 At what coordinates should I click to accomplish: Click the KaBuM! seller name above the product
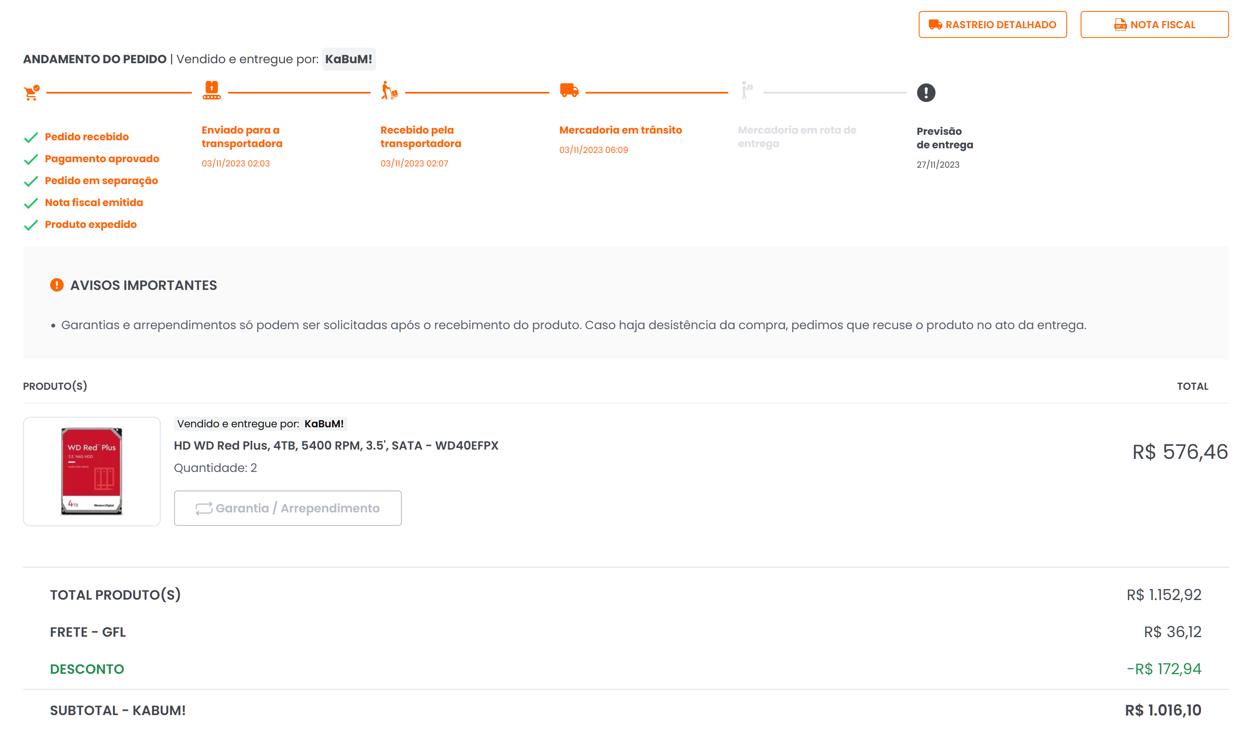click(324, 423)
